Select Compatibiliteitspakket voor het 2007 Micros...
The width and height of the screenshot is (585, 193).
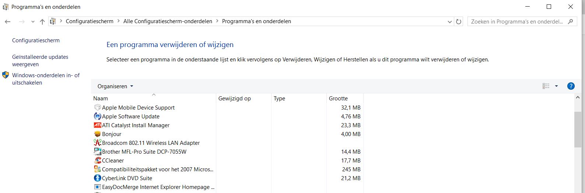tap(158, 169)
